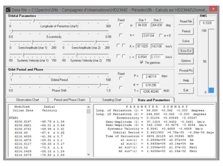Click the RMS value field 8.3320

(x=207, y=23)
